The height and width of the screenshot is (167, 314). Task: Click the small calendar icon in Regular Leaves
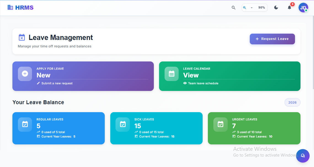click(x=38, y=136)
